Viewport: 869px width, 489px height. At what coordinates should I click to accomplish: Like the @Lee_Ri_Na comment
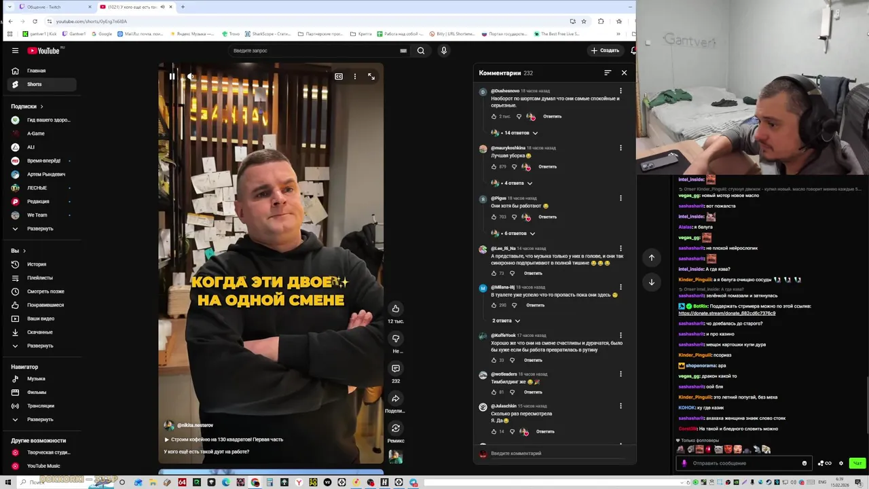pyautogui.click(x=494, y=273)
